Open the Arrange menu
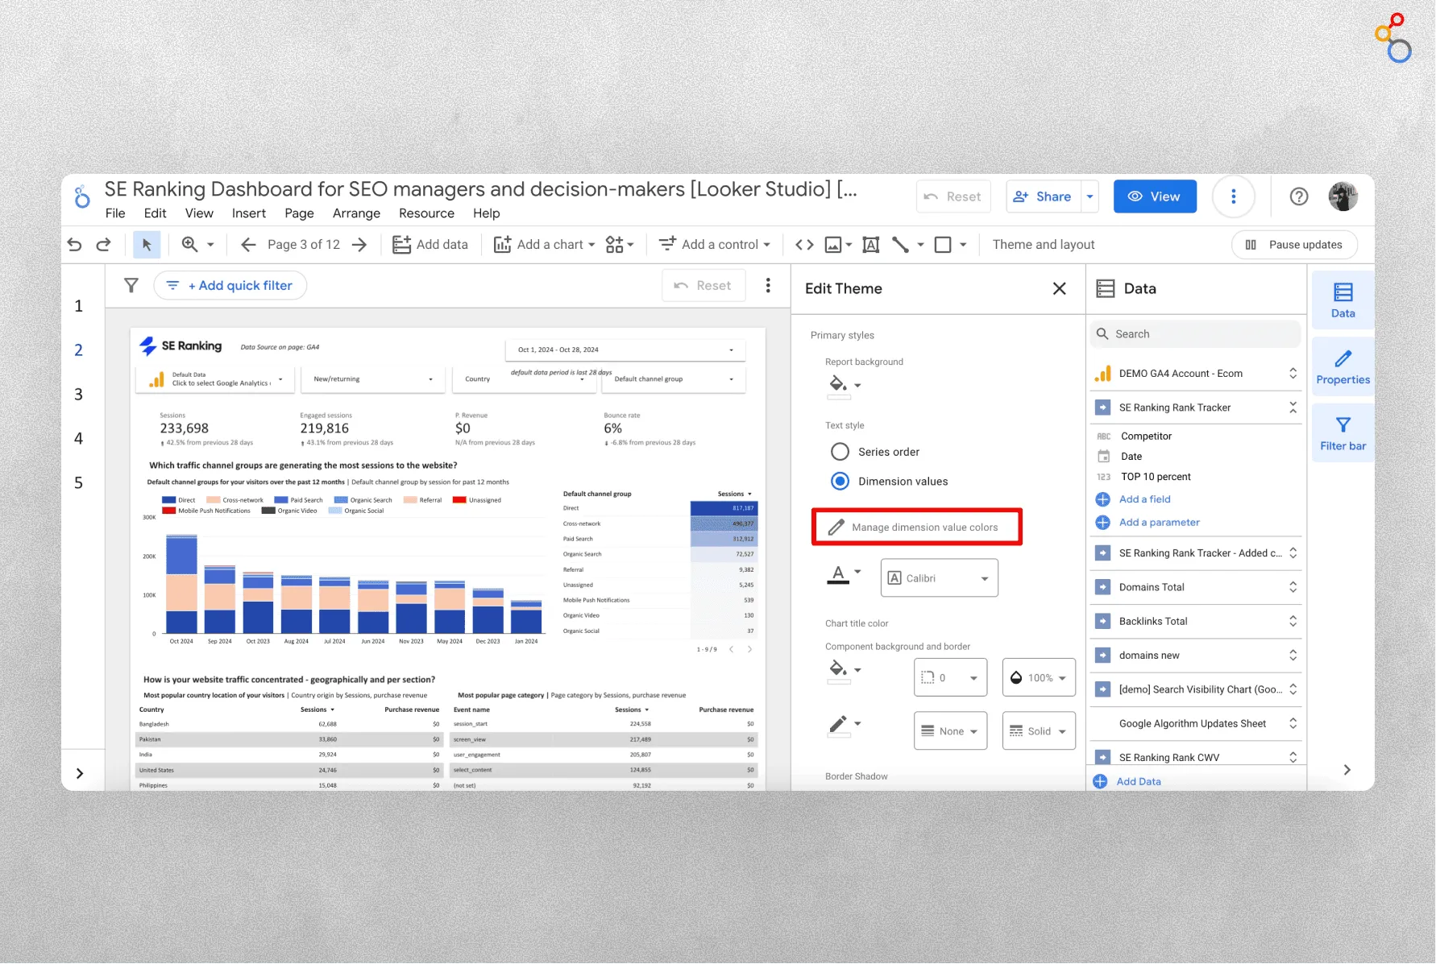Image resolution: width=1436 pixels, height=964 pixels. [x=356, y=213]
